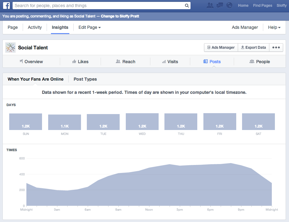Viewport: 289px width, 222px height.
Task: Select the MON 1.1K day bar
Action: pyautogui.click(x=64, y=122)
